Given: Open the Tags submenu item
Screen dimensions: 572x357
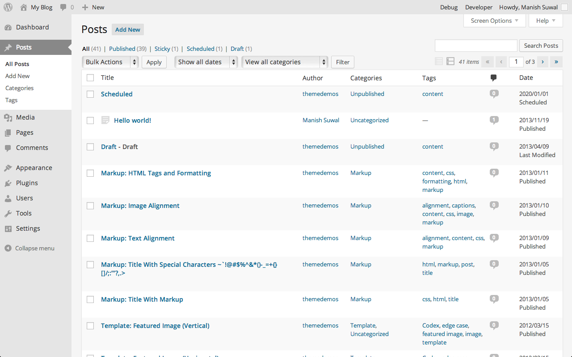Looking at the screenshot, I should pos(12,100).
